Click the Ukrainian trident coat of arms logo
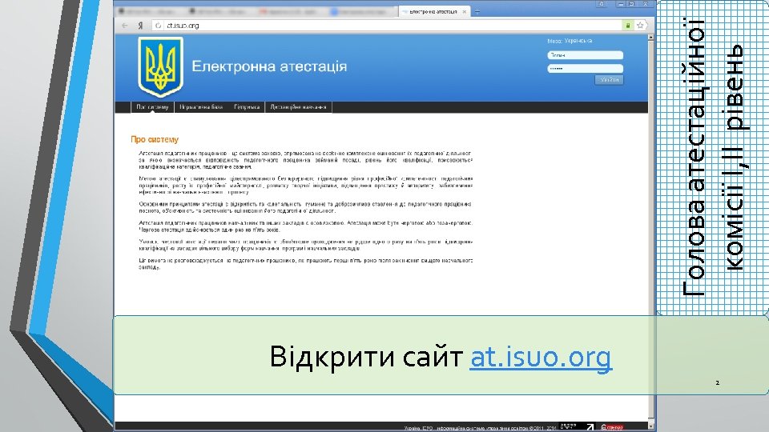This screenshot has width=769, height=432. [160, 67]
